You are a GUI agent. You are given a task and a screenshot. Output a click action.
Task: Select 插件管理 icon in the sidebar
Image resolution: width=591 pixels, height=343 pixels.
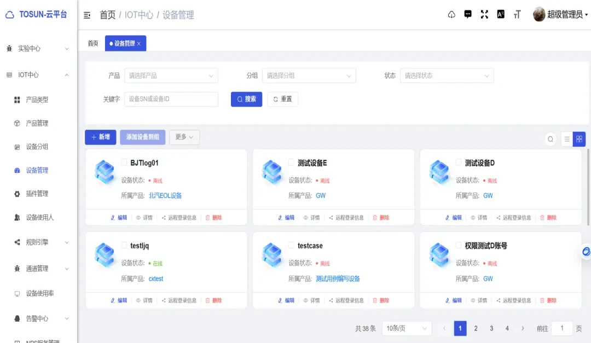tap(18, 193)
